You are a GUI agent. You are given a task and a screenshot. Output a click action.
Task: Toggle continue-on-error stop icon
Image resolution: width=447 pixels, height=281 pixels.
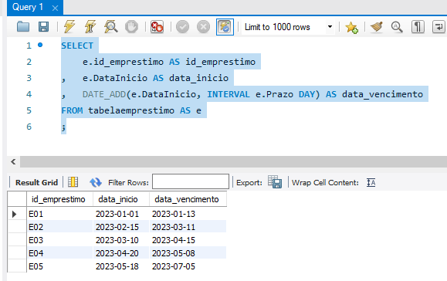click(157, 27)
